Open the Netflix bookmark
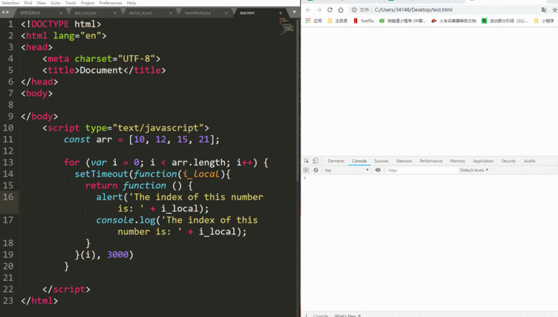The width and height of the screenshot is (558, 317). tap(364, 21)
